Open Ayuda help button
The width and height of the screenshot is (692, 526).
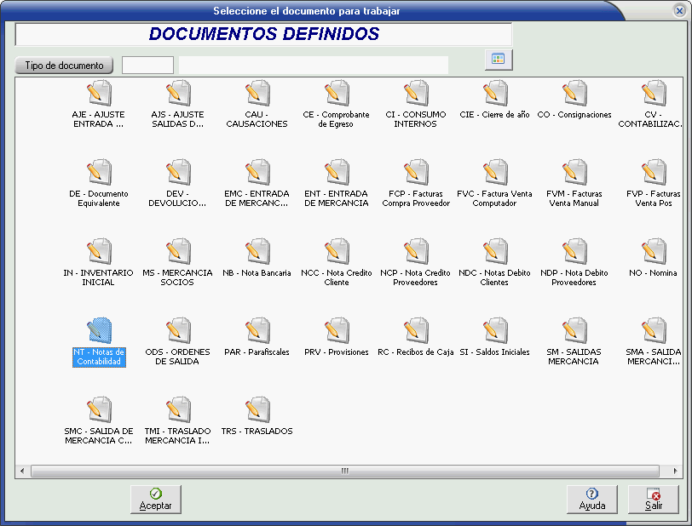[592, 500]
